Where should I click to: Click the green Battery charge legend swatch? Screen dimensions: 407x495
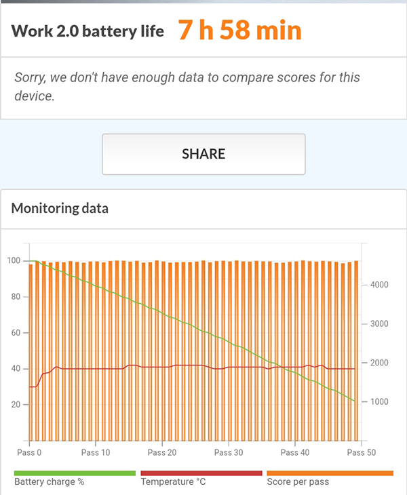click(75, 473)
